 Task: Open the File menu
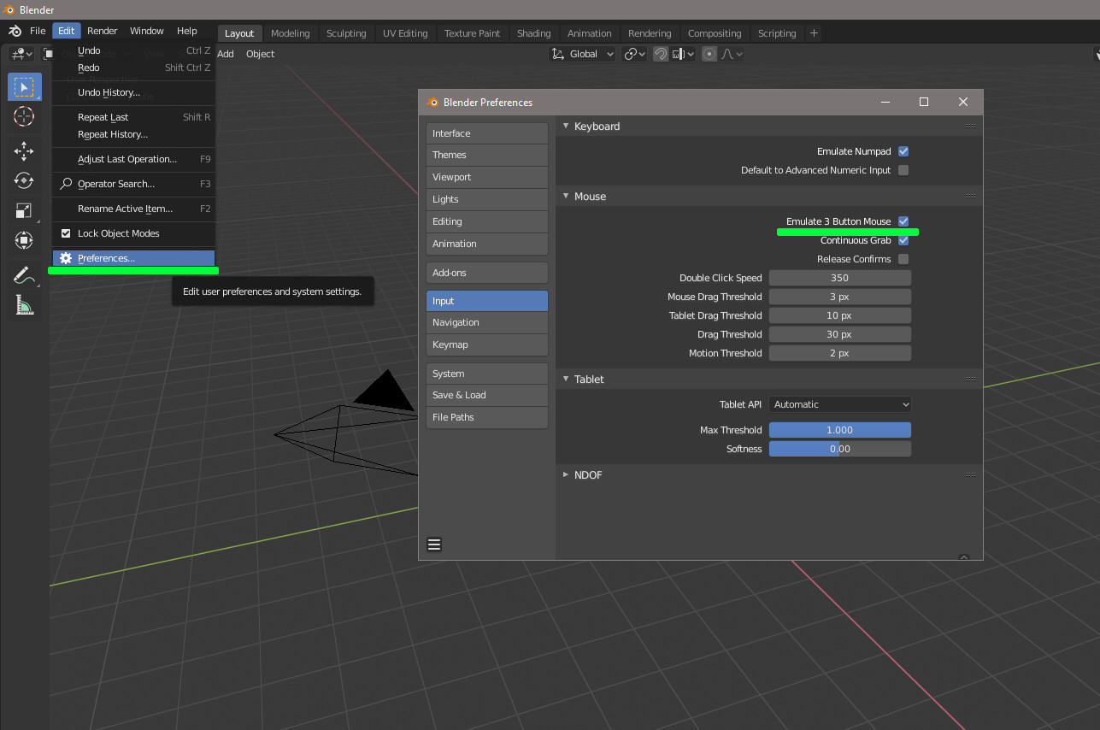[38, 31]
